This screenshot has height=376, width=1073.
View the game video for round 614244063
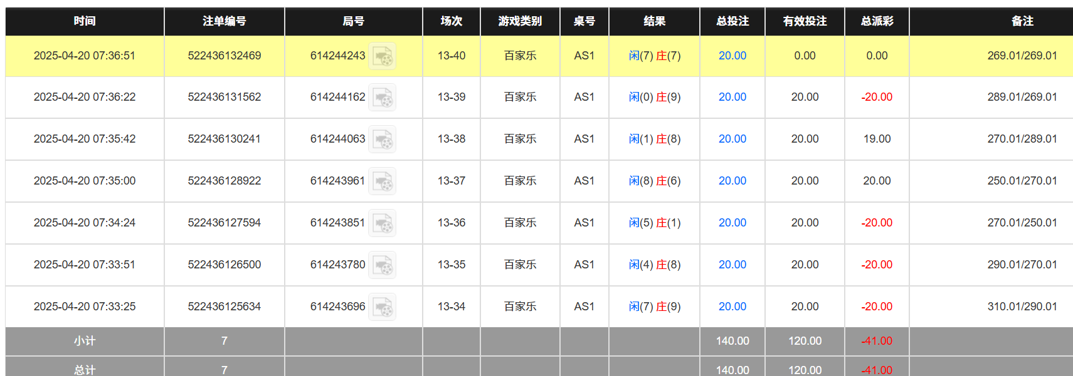click(385, 140)
